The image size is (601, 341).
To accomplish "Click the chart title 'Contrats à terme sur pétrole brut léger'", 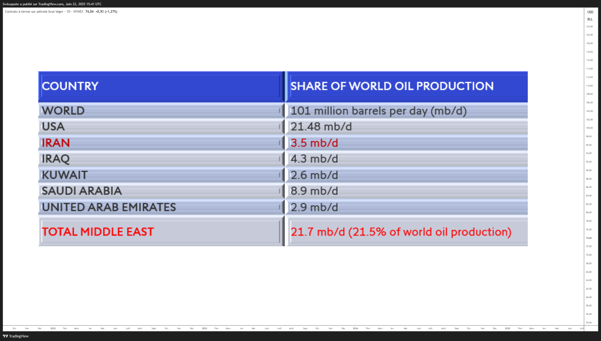I will coord(34,12).
